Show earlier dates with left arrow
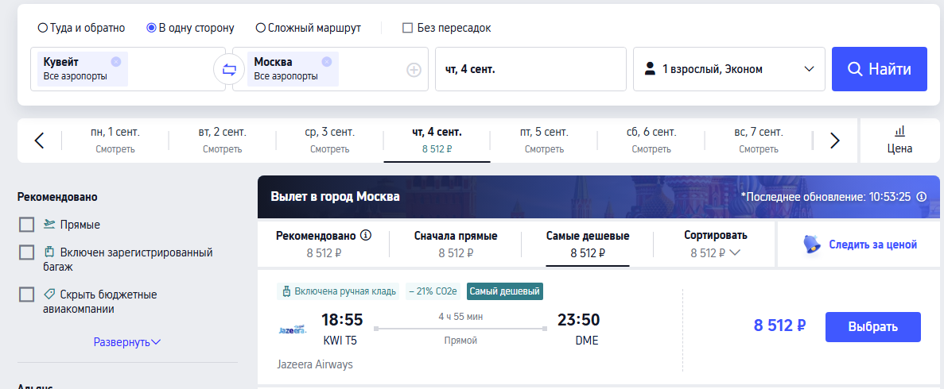The width and height of the screenshot is (944, 389). pos(40,141)
